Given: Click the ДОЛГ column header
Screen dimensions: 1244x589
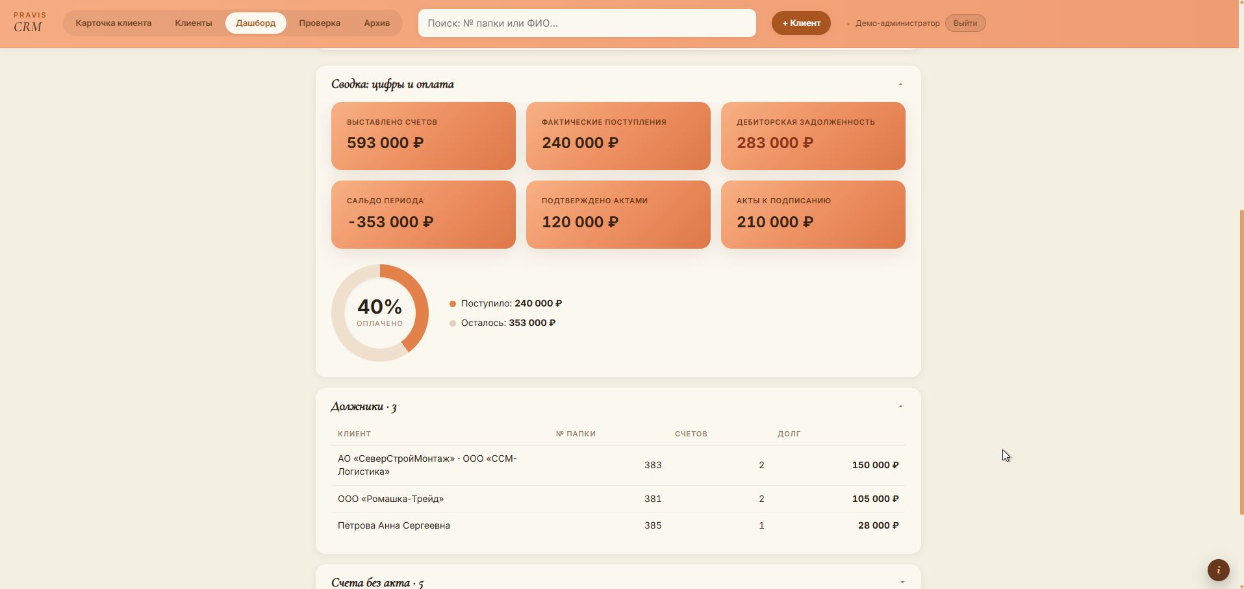Looking at the screenshot, I should (789, 434).
